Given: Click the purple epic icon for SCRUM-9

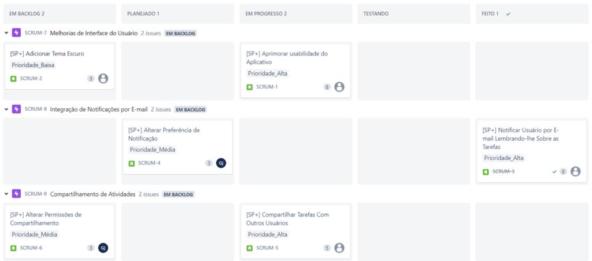Looking at the screenshot, I should [x=17, y=194].
